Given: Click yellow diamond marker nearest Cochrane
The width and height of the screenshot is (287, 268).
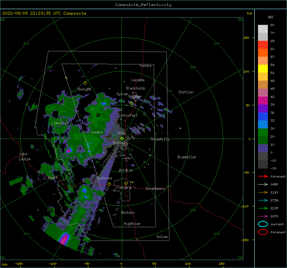Looking at the screenshot, I should pyautogui.click(x=109, y=184).
